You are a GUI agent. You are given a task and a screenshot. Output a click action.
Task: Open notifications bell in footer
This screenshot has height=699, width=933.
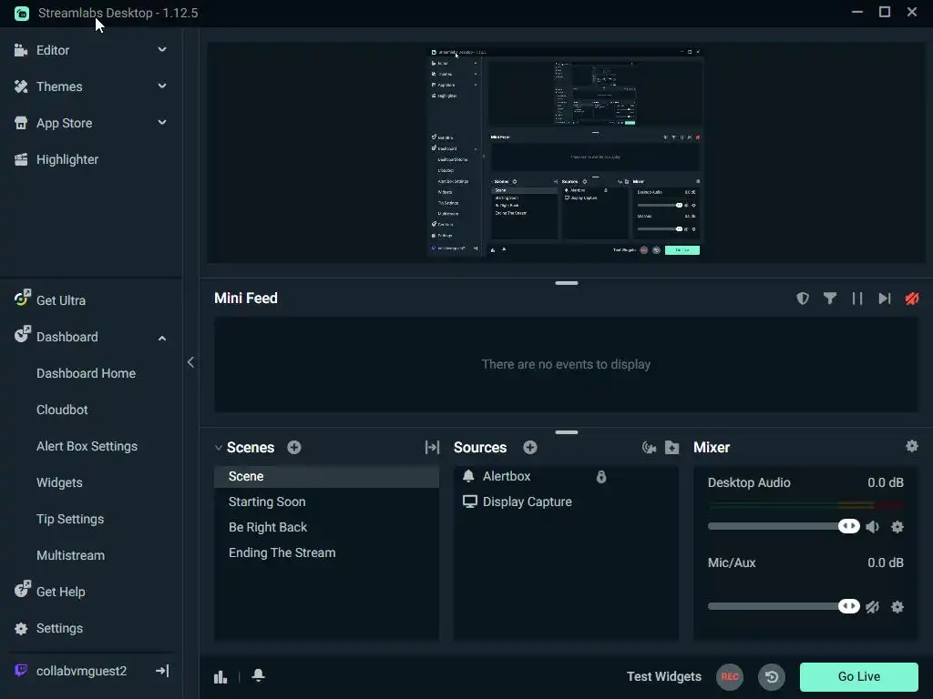click(258, 675)
